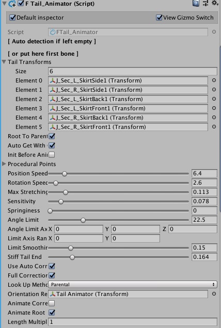
Task: Open object picker for Element 3
Action: [214, 108]
